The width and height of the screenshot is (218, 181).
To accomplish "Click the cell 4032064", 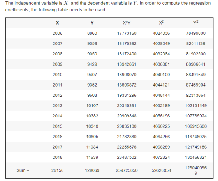I will 161,54.
